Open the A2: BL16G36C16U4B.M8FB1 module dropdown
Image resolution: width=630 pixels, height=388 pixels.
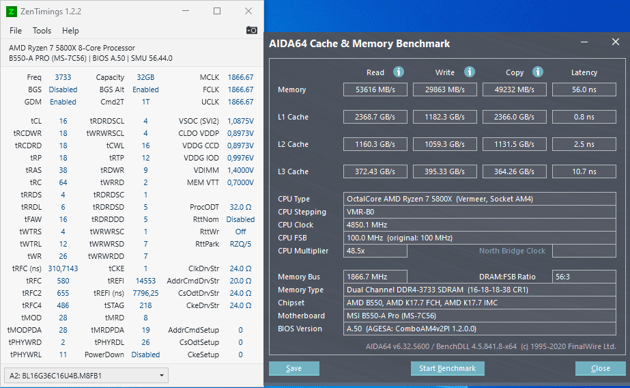[x=86, y=376]
